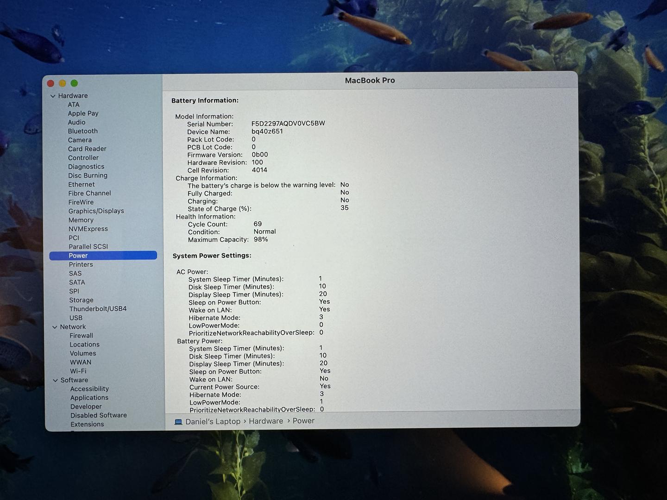Select SPI in the sidebar

(74, 291)
